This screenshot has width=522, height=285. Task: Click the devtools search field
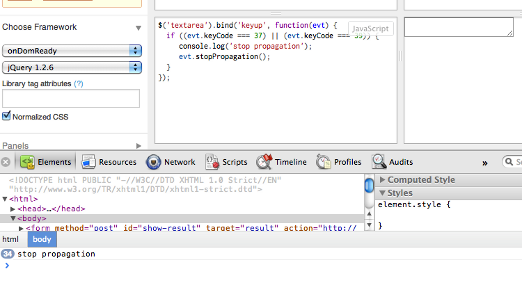click(512, 162)
